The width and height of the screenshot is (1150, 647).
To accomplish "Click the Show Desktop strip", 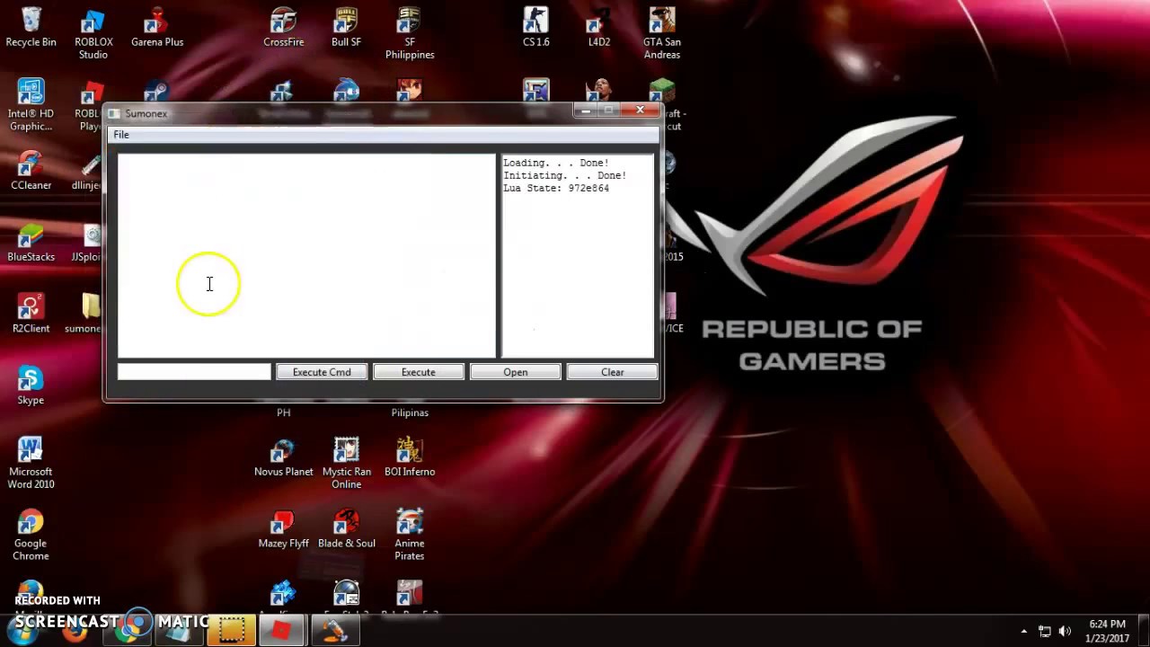I will coord(1144,631).
